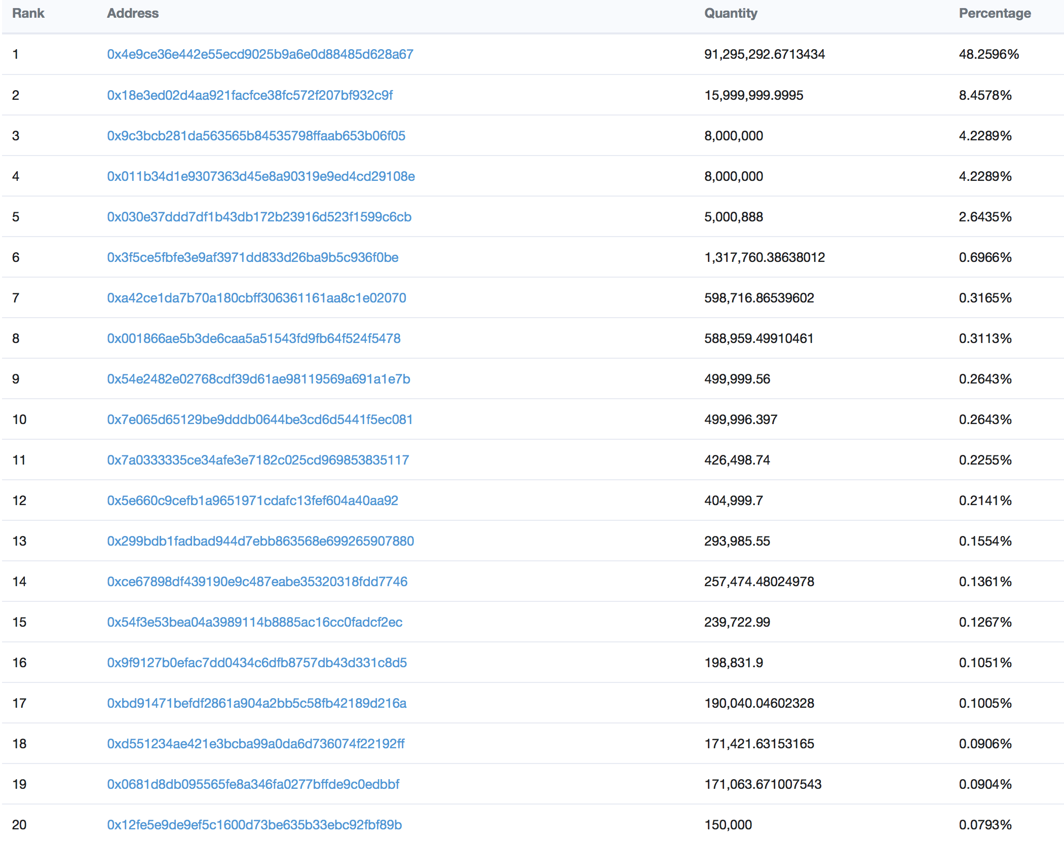
Task: Select quantity 1,317,760.38638012
Action: point(765,257)
